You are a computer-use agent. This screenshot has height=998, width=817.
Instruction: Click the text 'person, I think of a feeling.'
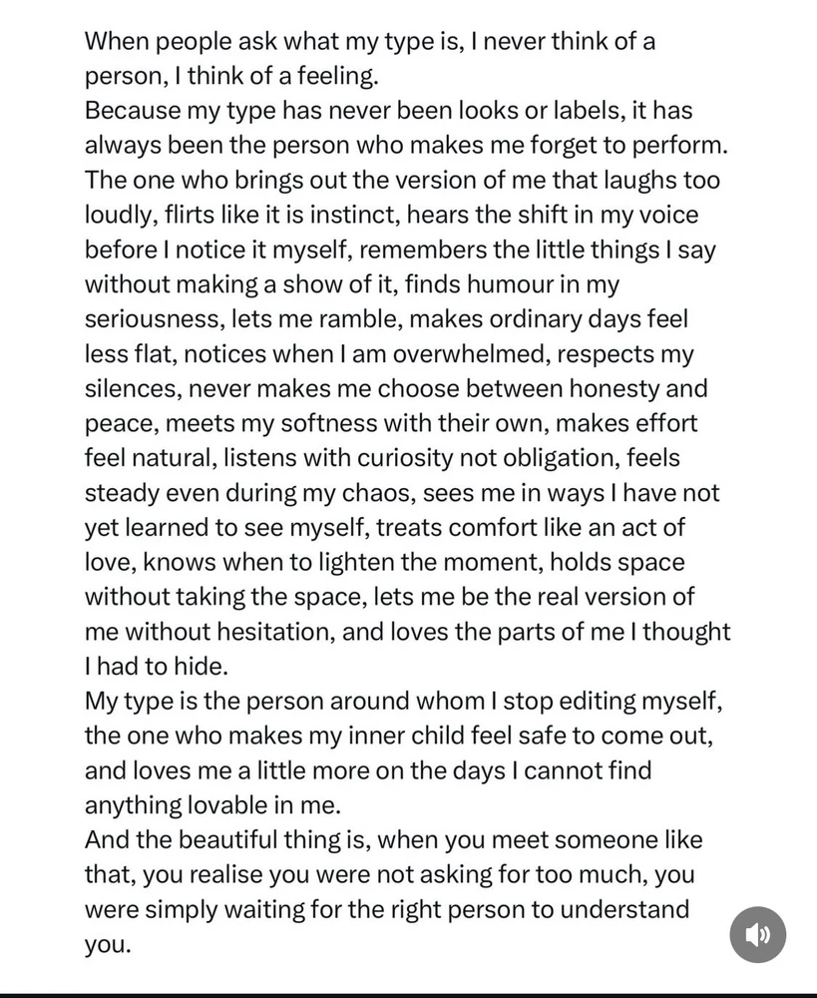(231, 76)
